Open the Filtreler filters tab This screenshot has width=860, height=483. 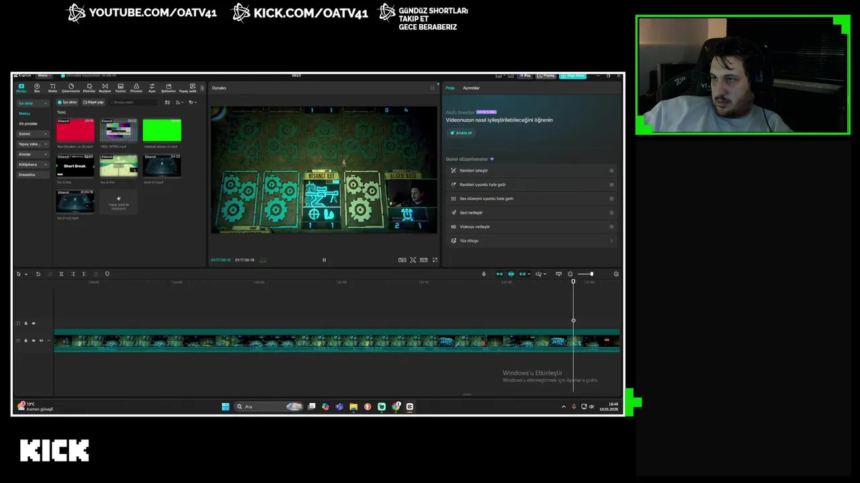pos(136,88)
